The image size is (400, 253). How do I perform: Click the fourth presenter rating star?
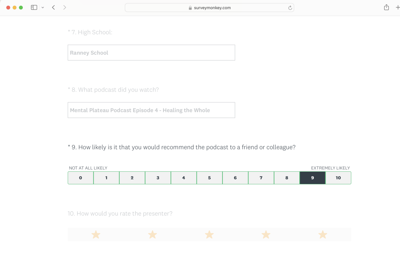pos(266,235)
